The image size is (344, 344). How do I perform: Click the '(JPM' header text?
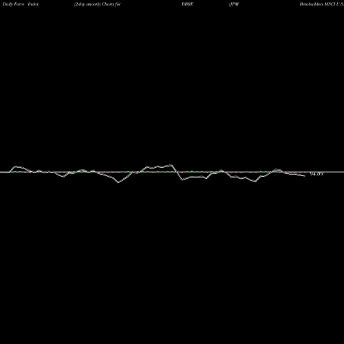tap(234, 4)
